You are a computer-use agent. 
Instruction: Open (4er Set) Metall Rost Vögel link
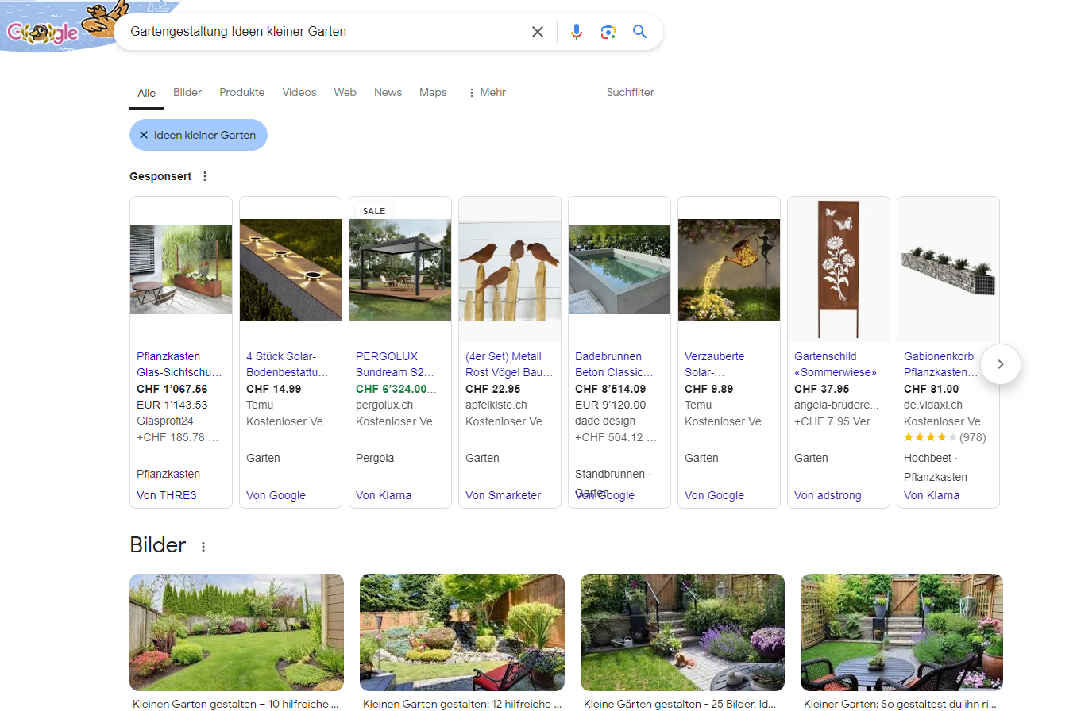pyautogui.click(x=508, y=364)
